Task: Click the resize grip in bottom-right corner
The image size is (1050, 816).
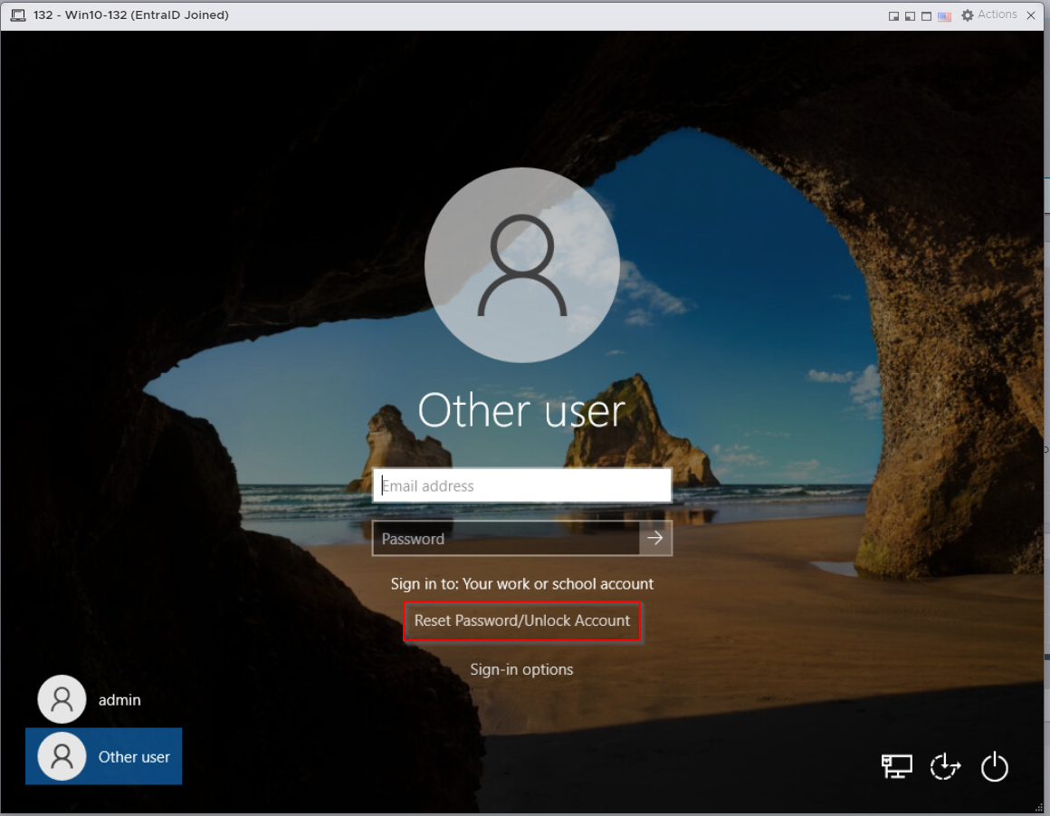Action: point(1037,806)
